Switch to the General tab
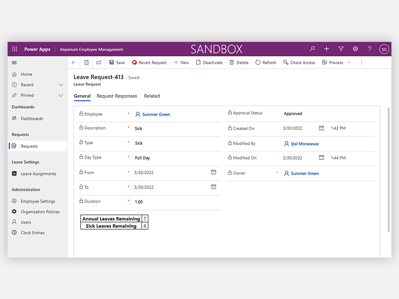 (82, 96)
